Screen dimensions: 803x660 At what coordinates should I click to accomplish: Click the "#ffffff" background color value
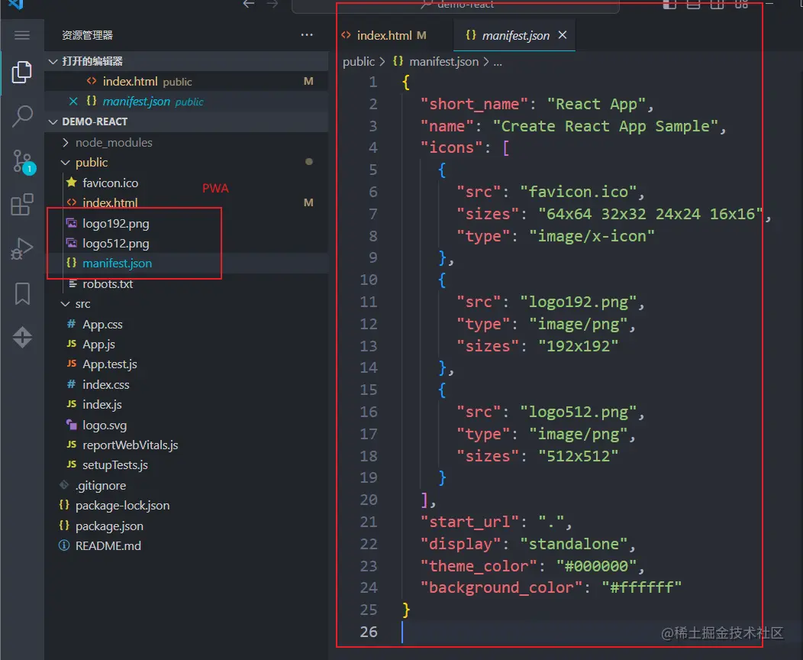pos(641,587)
